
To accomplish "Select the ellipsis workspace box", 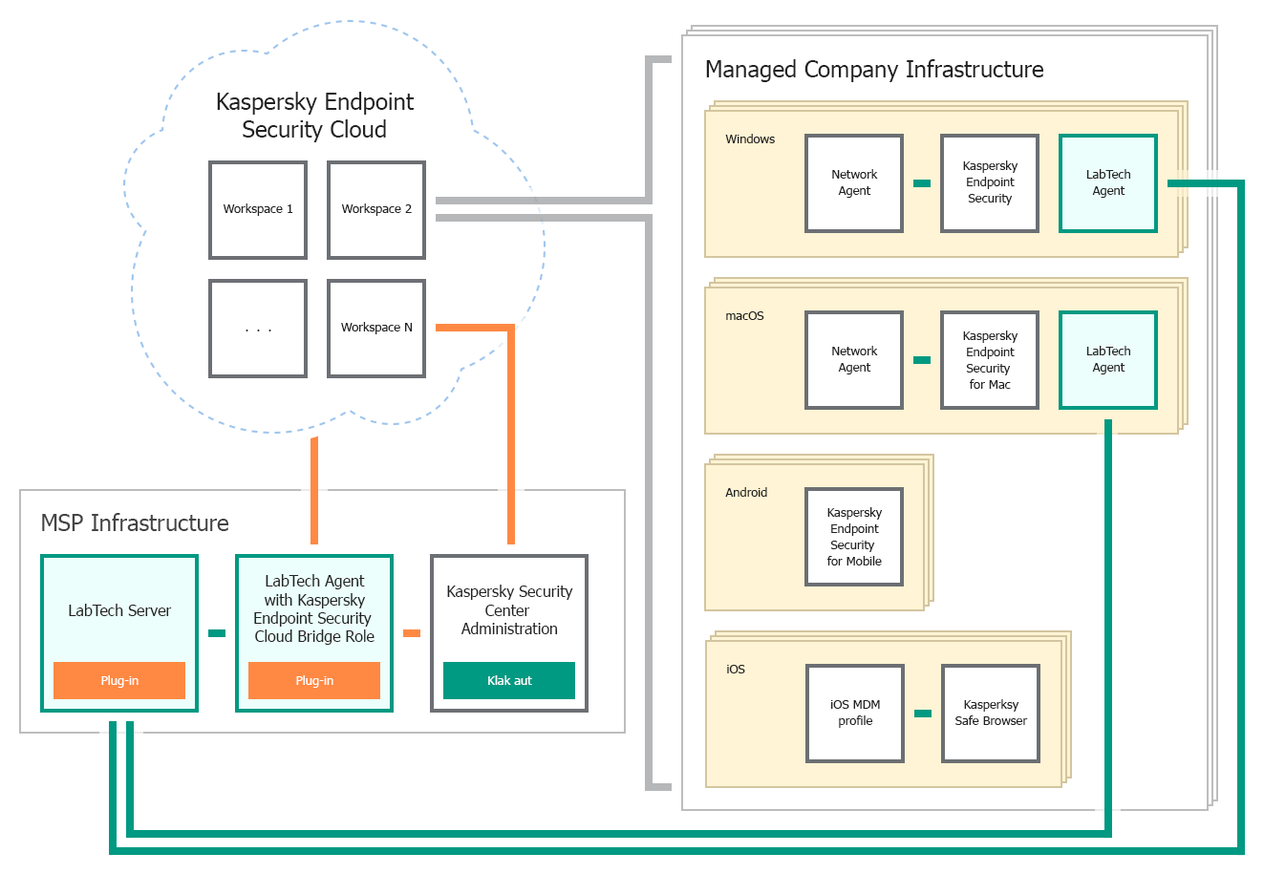I will pyautogui.click(x=258, y=328).
